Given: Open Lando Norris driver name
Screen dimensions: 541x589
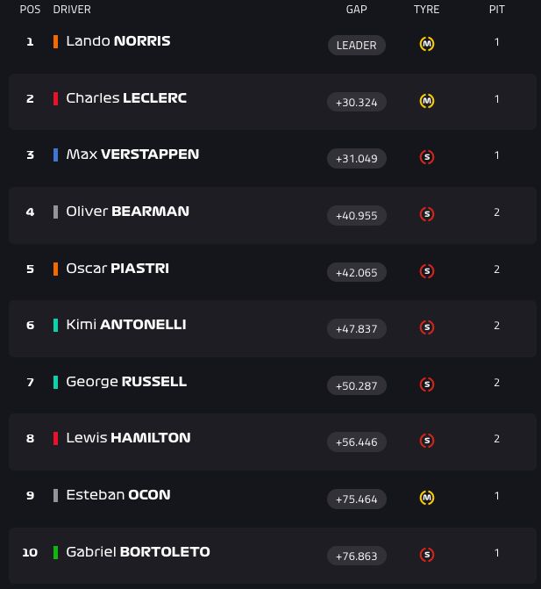Looking at the screenshot, I should [118, 41].
